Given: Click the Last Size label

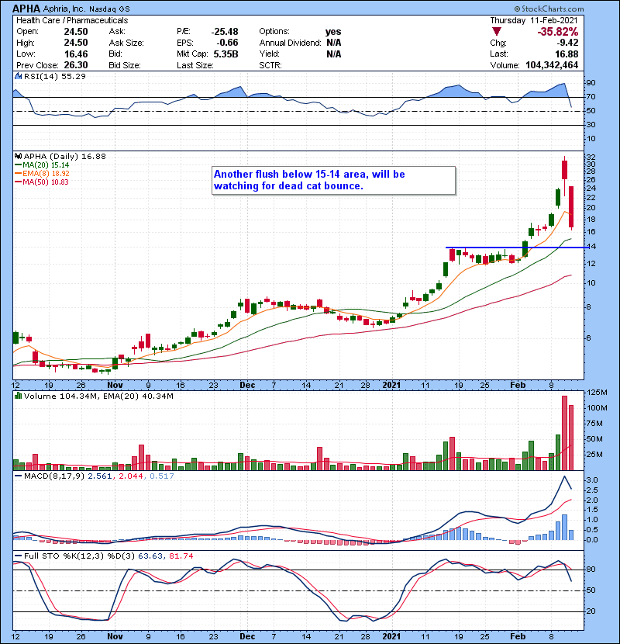Looking at the screenshot, I should point(195,65).
